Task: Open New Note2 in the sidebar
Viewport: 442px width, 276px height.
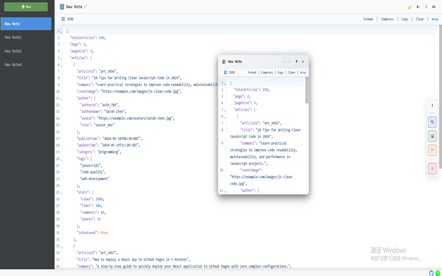Action: pos(26,37)
